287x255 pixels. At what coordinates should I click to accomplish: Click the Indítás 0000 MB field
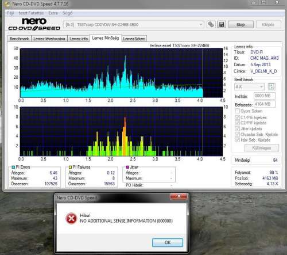click(265, 96)
